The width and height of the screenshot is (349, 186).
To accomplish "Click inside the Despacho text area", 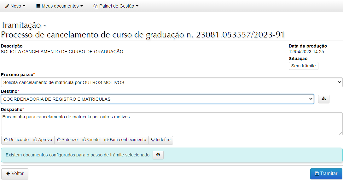I will pos(172,124).
